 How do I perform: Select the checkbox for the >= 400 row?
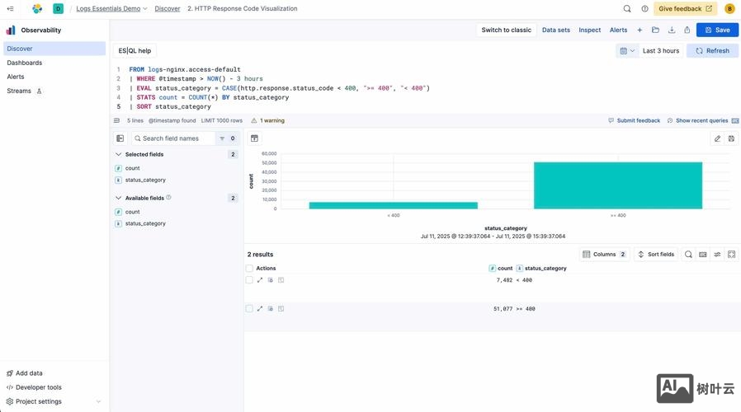coord(249,309)
